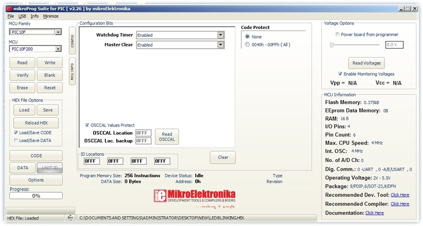The image size is (423, 226).
Task: Click the first ID Locations field
Action: pos(92,161)
